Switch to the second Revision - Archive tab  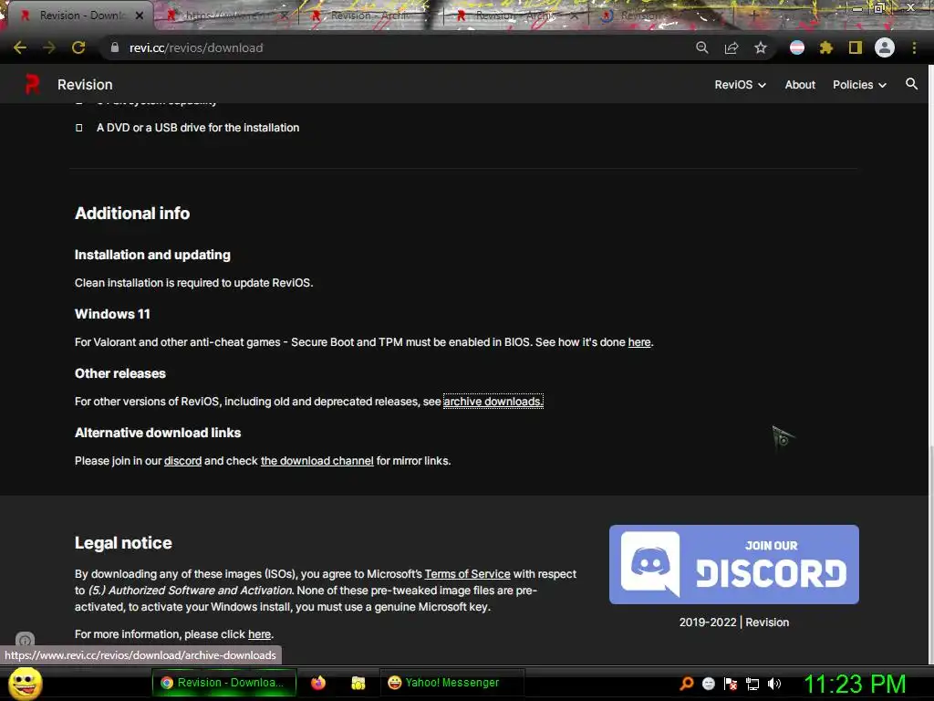pyautogui.click(x=514, y=16)
